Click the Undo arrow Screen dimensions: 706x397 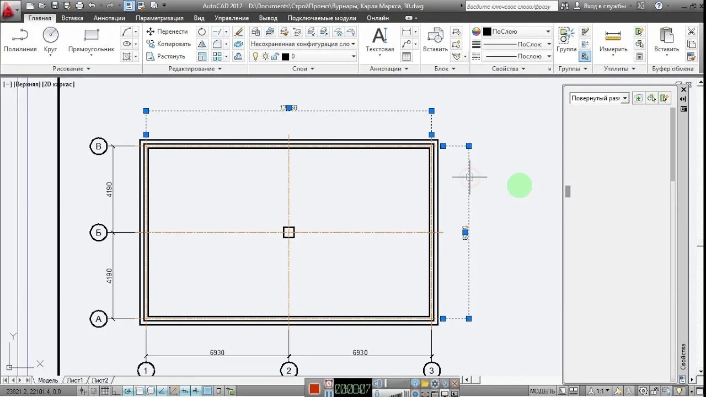click(x=92, y=6)
